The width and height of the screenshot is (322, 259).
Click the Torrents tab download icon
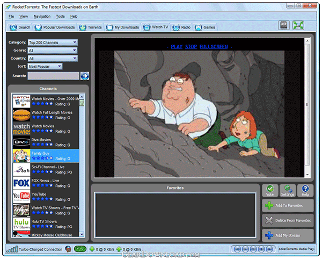point(83,27)
